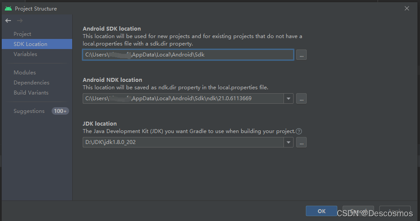Browse for Android NDK location folder

[301, 98]
